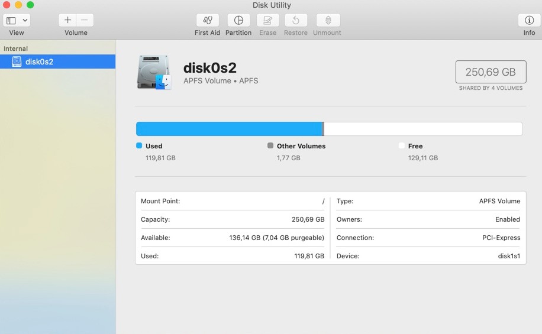Open the Info button in toolbar

tap(529, 20)
